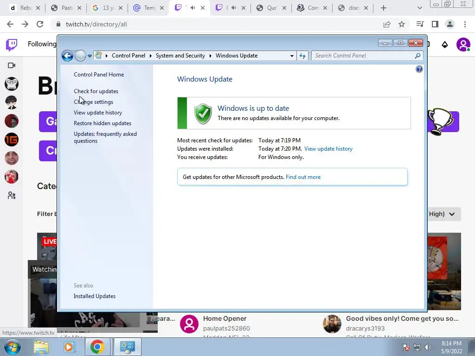Reload the Twitch page in Chrome
This screenshot has width=475, height=356.
tap(40, 24)
